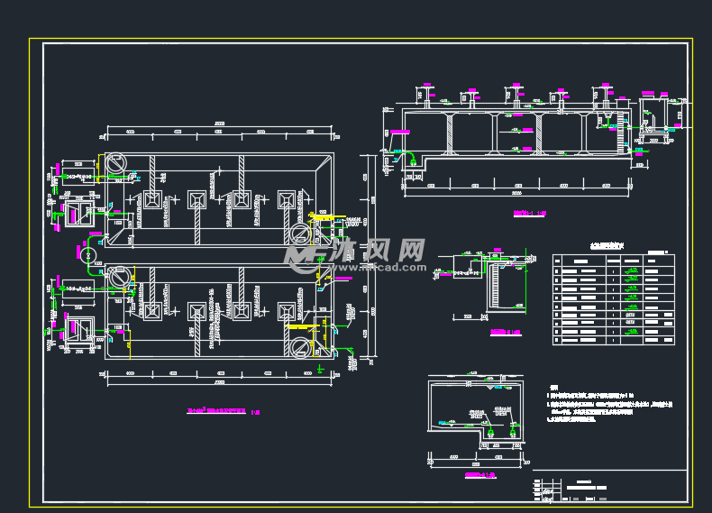Image resolution: width=712 pixels, height=513 pixels.
Task: Pick the first square column symbol in the upper tank
Action: click(152, 200)
